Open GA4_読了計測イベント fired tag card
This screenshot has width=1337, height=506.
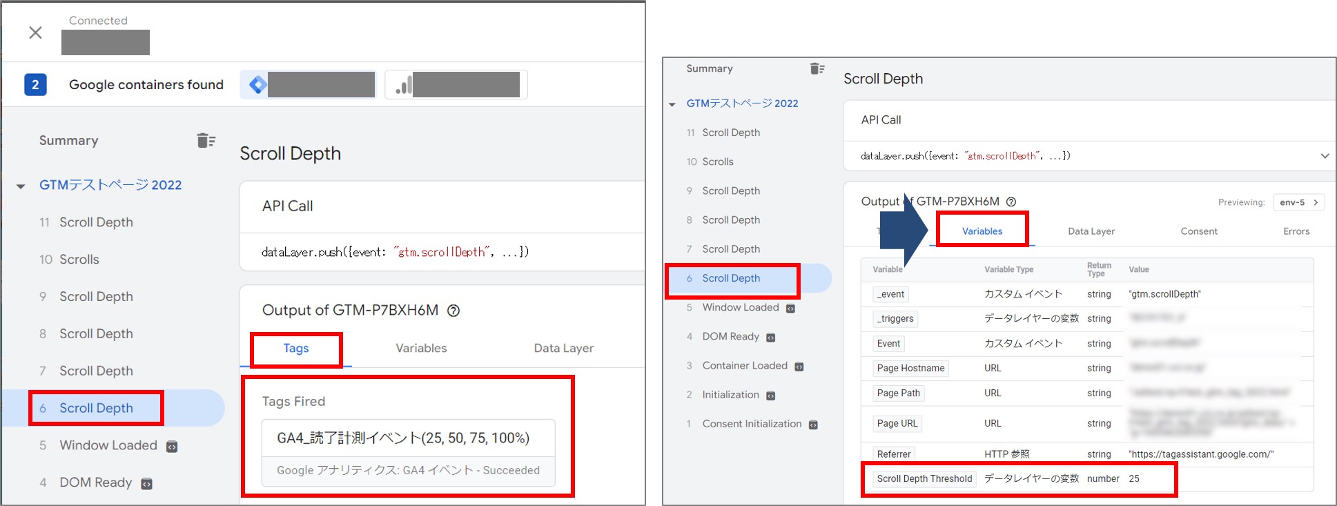409,453
